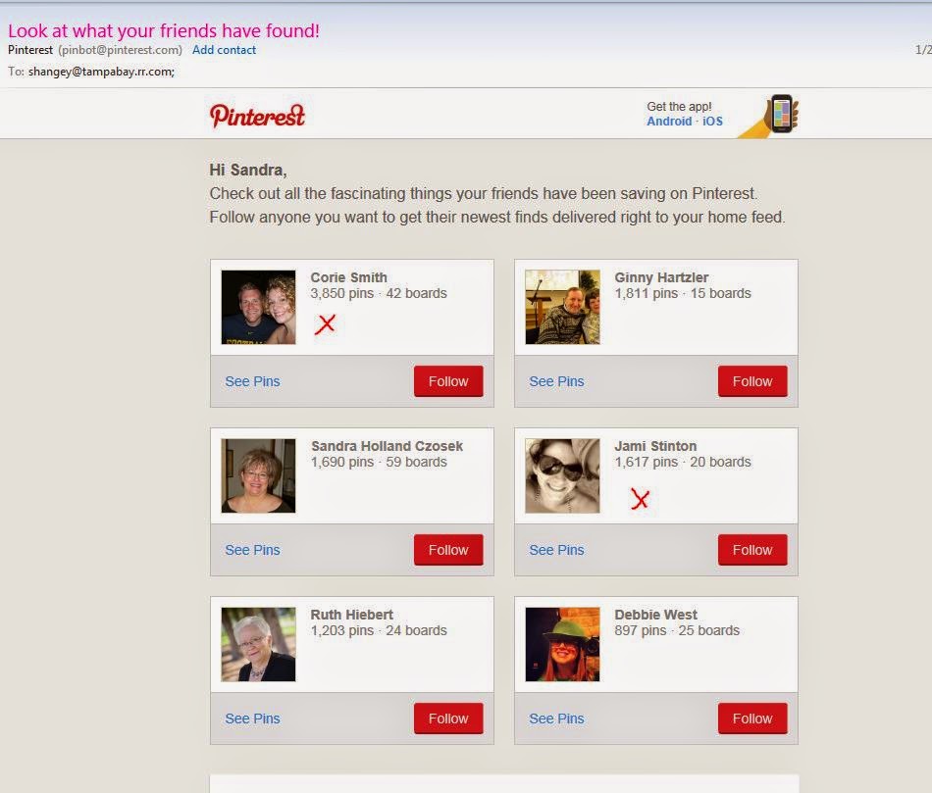Screen dimensions: 932x793
Task: Click Debbie West's name
Action: pyautogui.click(x=655, y=615)
